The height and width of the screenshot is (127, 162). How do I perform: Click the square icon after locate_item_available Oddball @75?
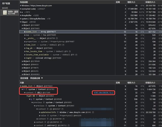tap(76, 55)
